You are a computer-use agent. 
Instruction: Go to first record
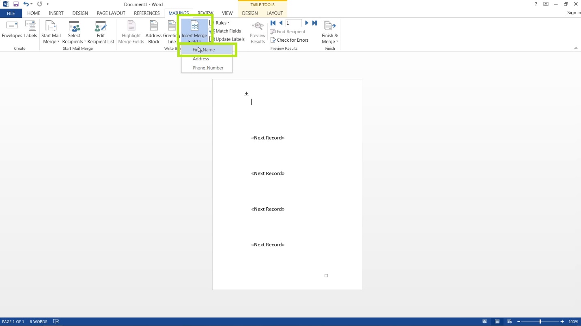pyautogui.click(x=273, y=23)
